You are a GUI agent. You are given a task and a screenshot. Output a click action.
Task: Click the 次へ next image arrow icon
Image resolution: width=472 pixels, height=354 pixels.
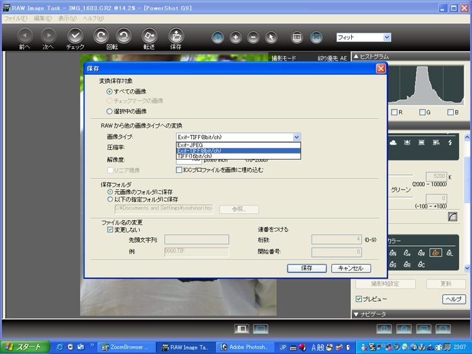click(48, 36)
